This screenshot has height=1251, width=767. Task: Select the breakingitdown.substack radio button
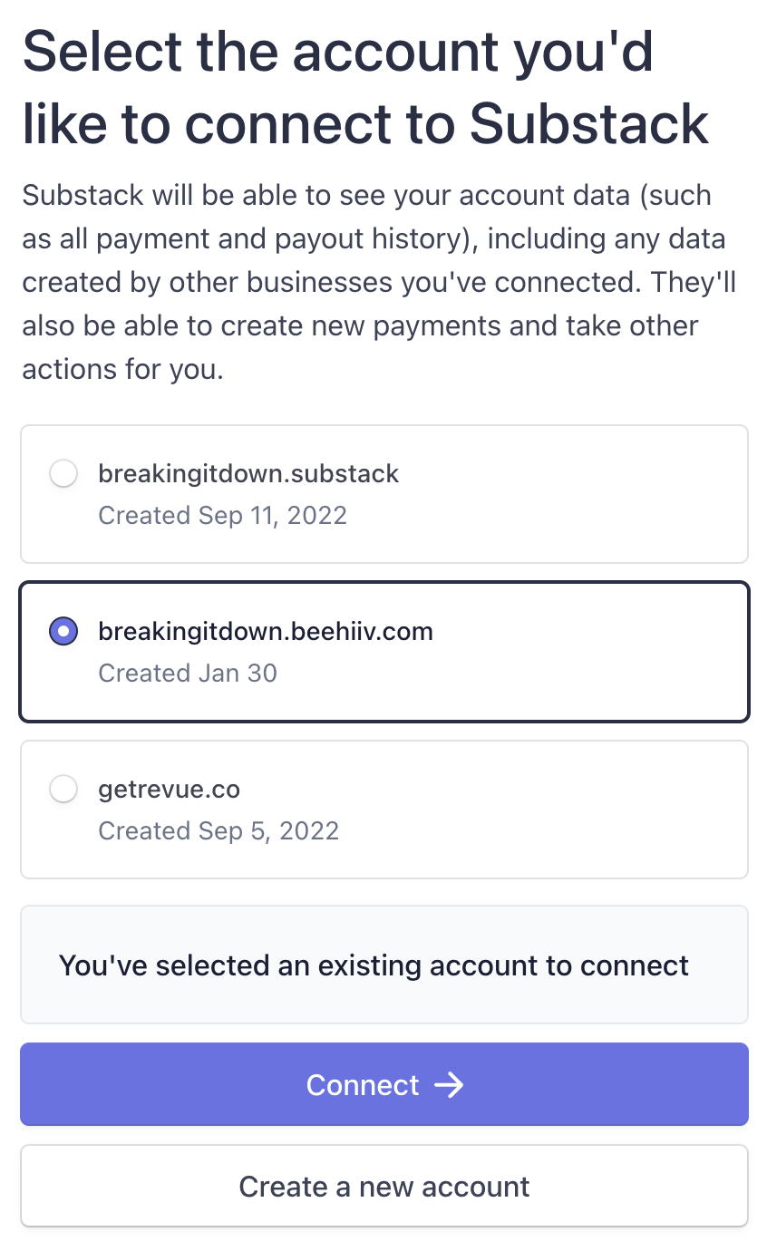coord(63,473)
